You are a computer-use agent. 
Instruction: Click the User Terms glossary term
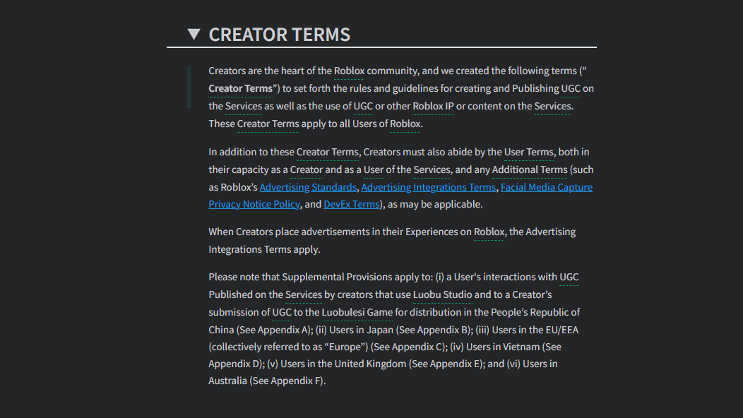click(529, 152)
